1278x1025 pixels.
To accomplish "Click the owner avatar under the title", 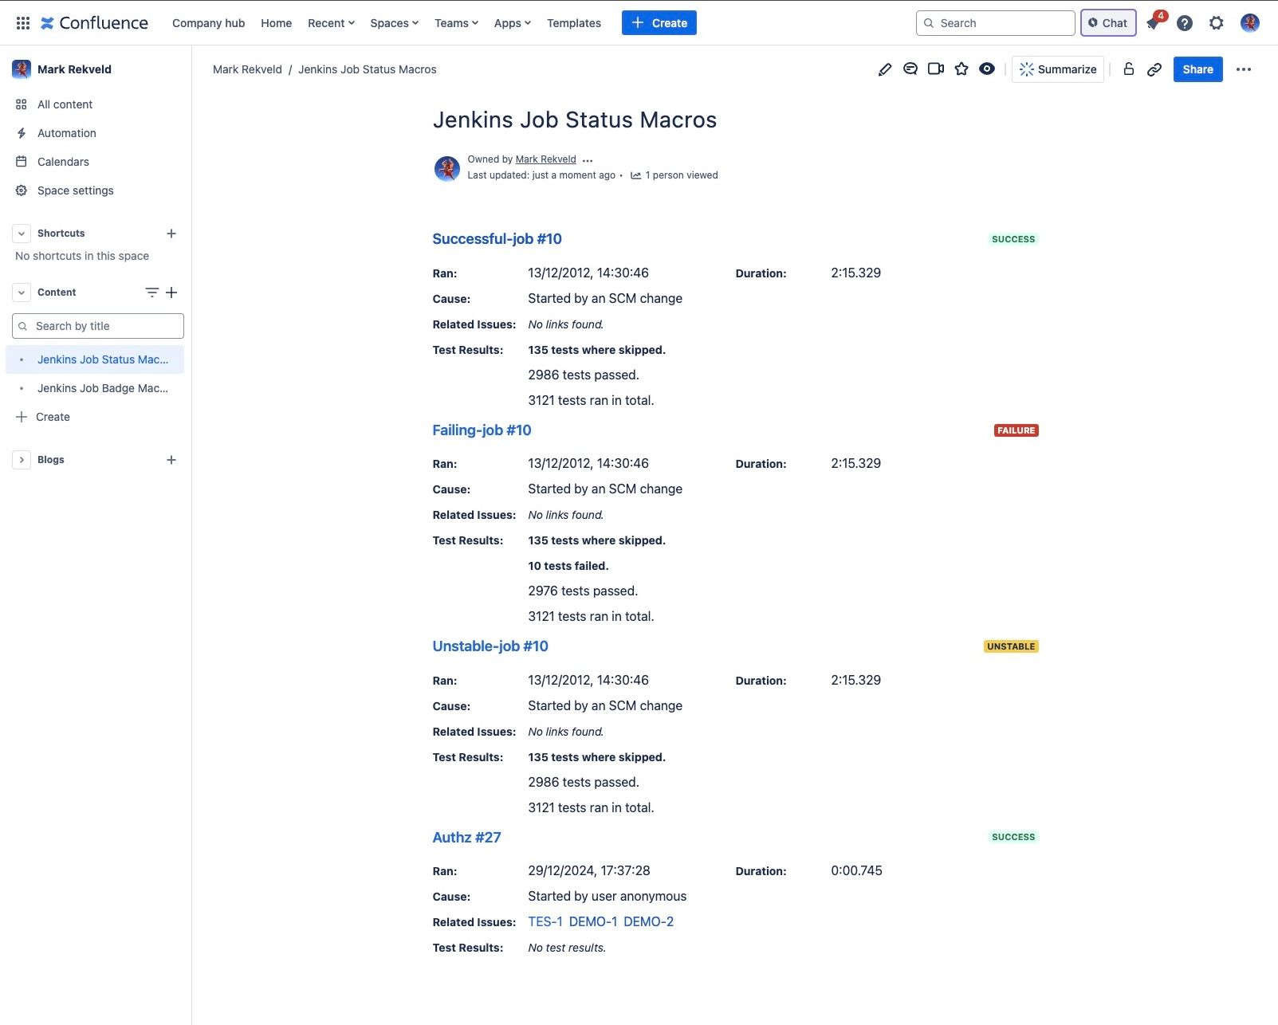I will pos(446,168).
